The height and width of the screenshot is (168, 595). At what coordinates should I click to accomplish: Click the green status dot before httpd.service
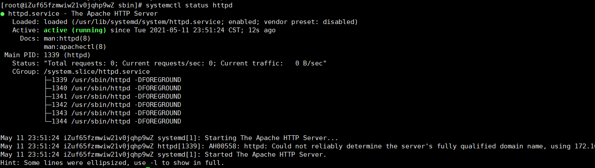coord(3,14)
